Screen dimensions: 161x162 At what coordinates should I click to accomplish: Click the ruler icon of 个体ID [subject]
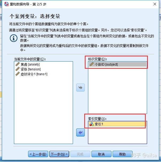(x=91, y=64)
